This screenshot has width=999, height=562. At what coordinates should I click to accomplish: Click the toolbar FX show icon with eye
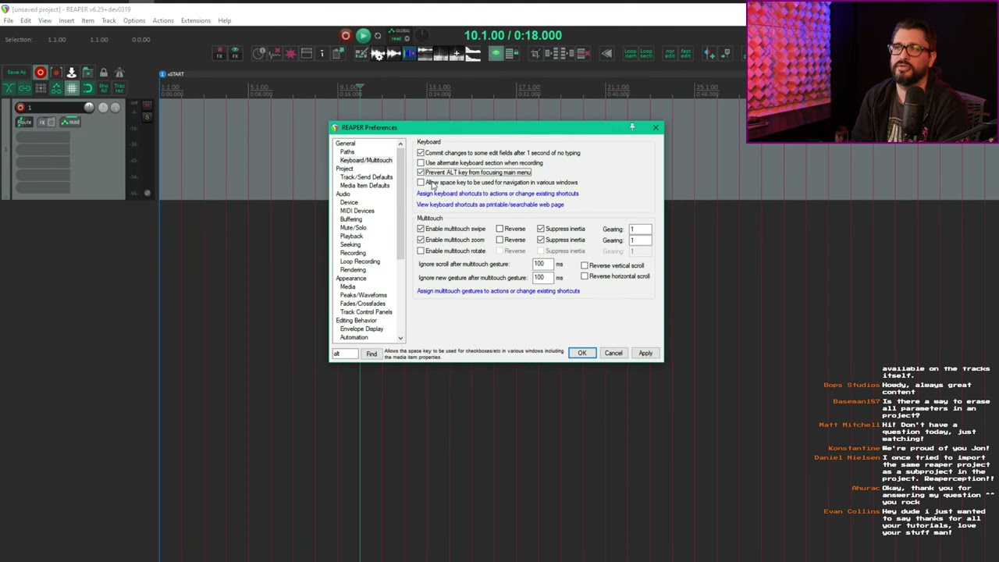(x=235, y=53)
